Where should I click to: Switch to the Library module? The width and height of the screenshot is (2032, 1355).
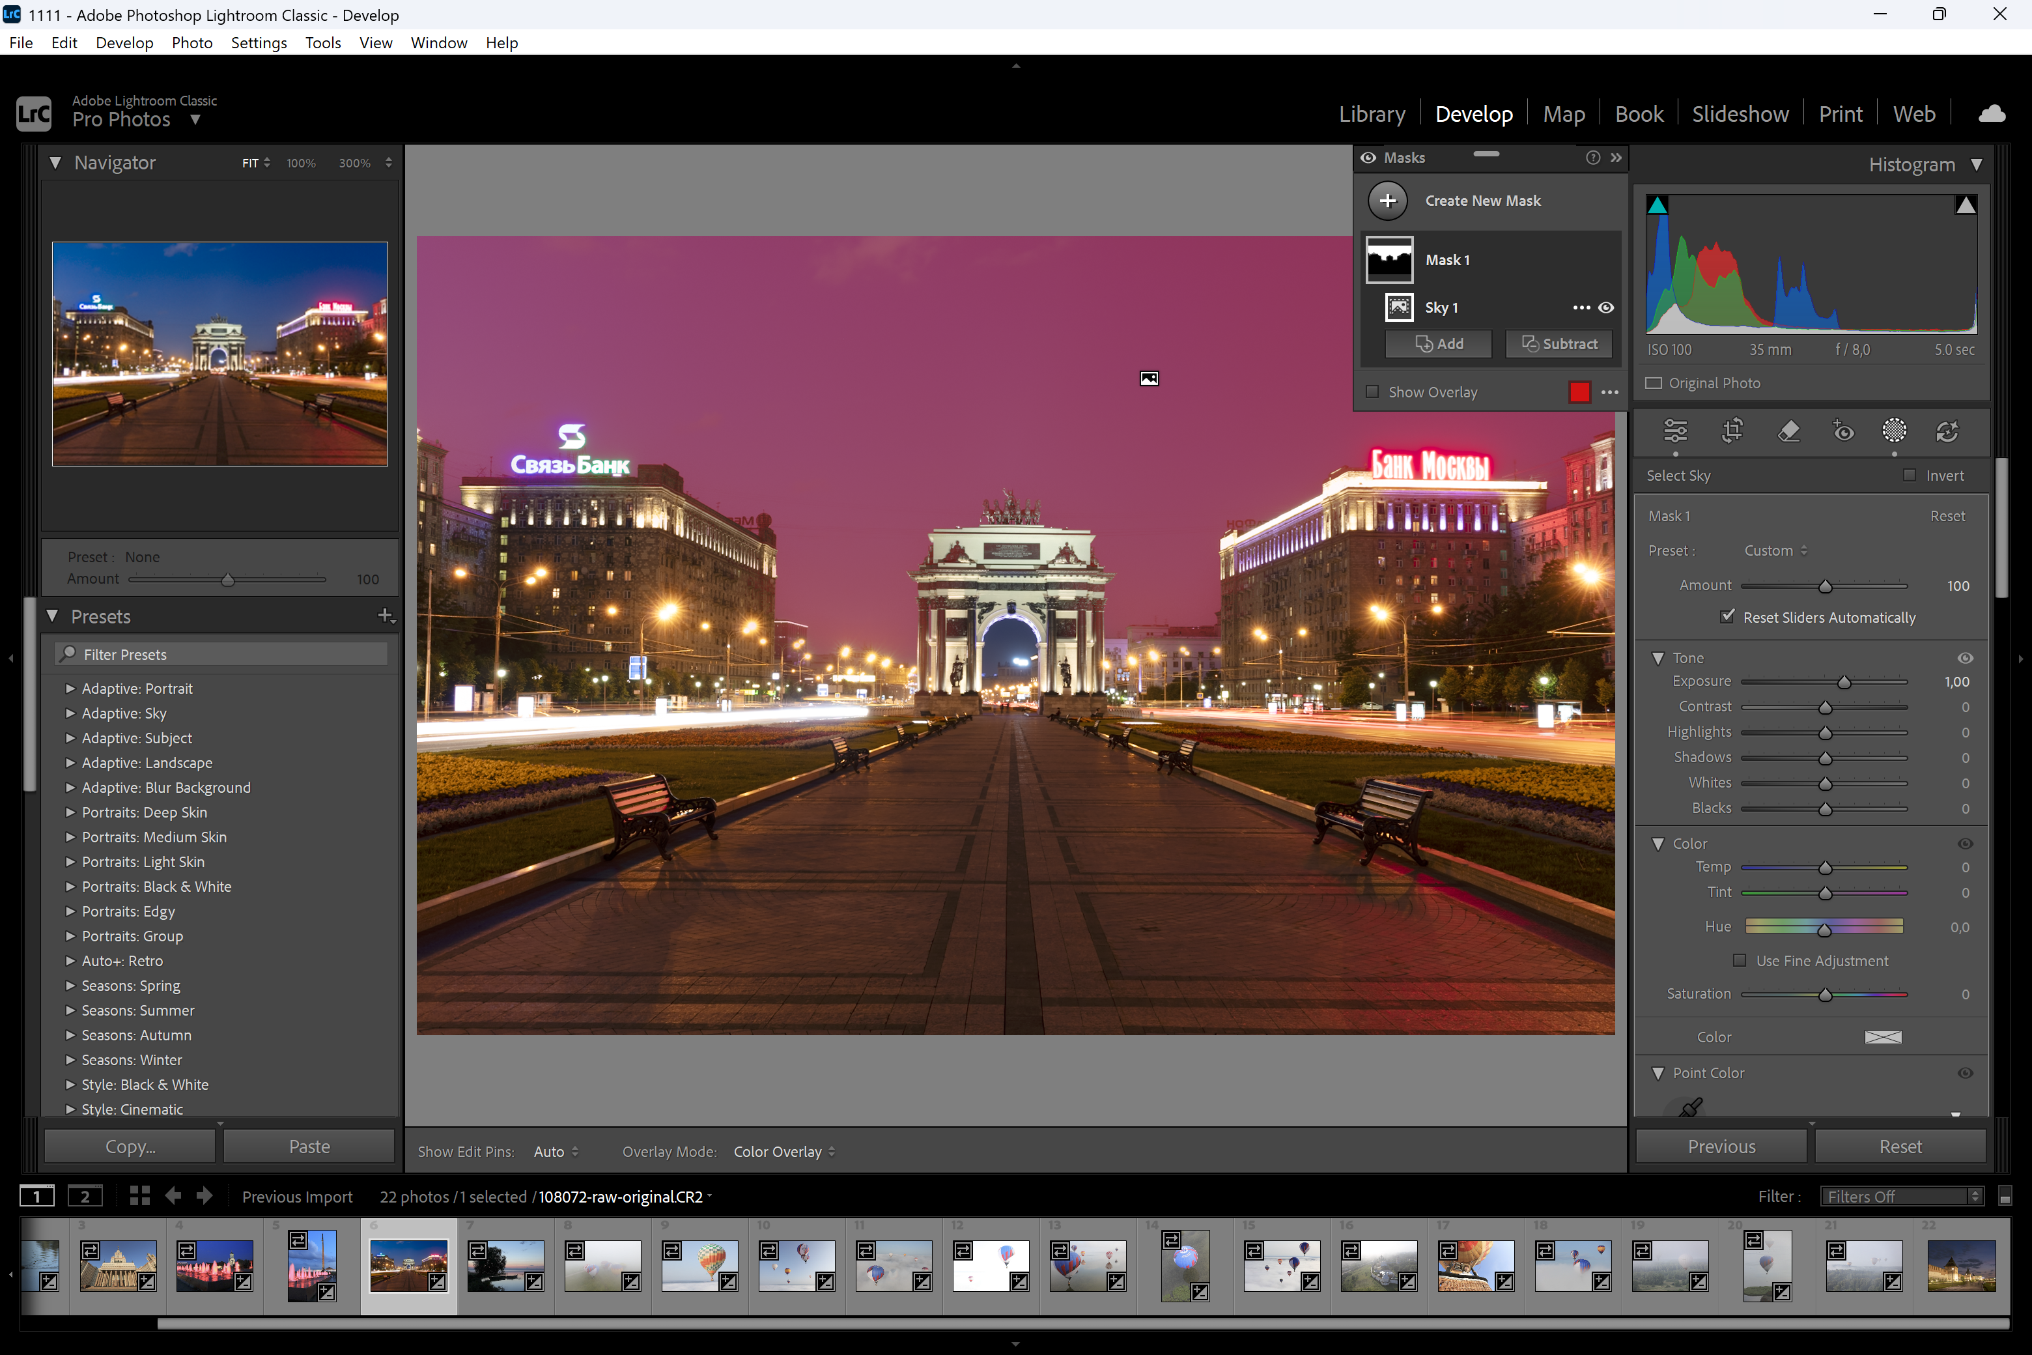1372,114
